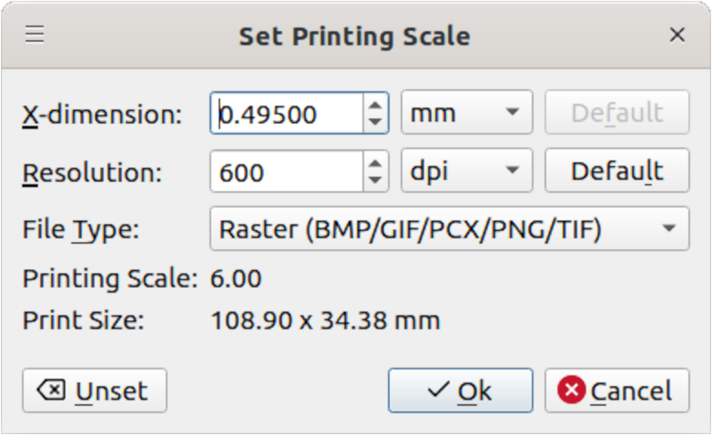The height and width of the screenshot is (435, 712).
Task: Click the X-dimension label
Action: [x=102, y=115]
